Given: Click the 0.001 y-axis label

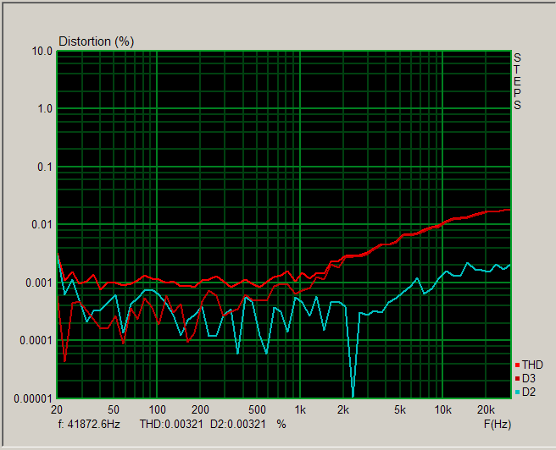Looking at the screenshot, I should 39,283.
